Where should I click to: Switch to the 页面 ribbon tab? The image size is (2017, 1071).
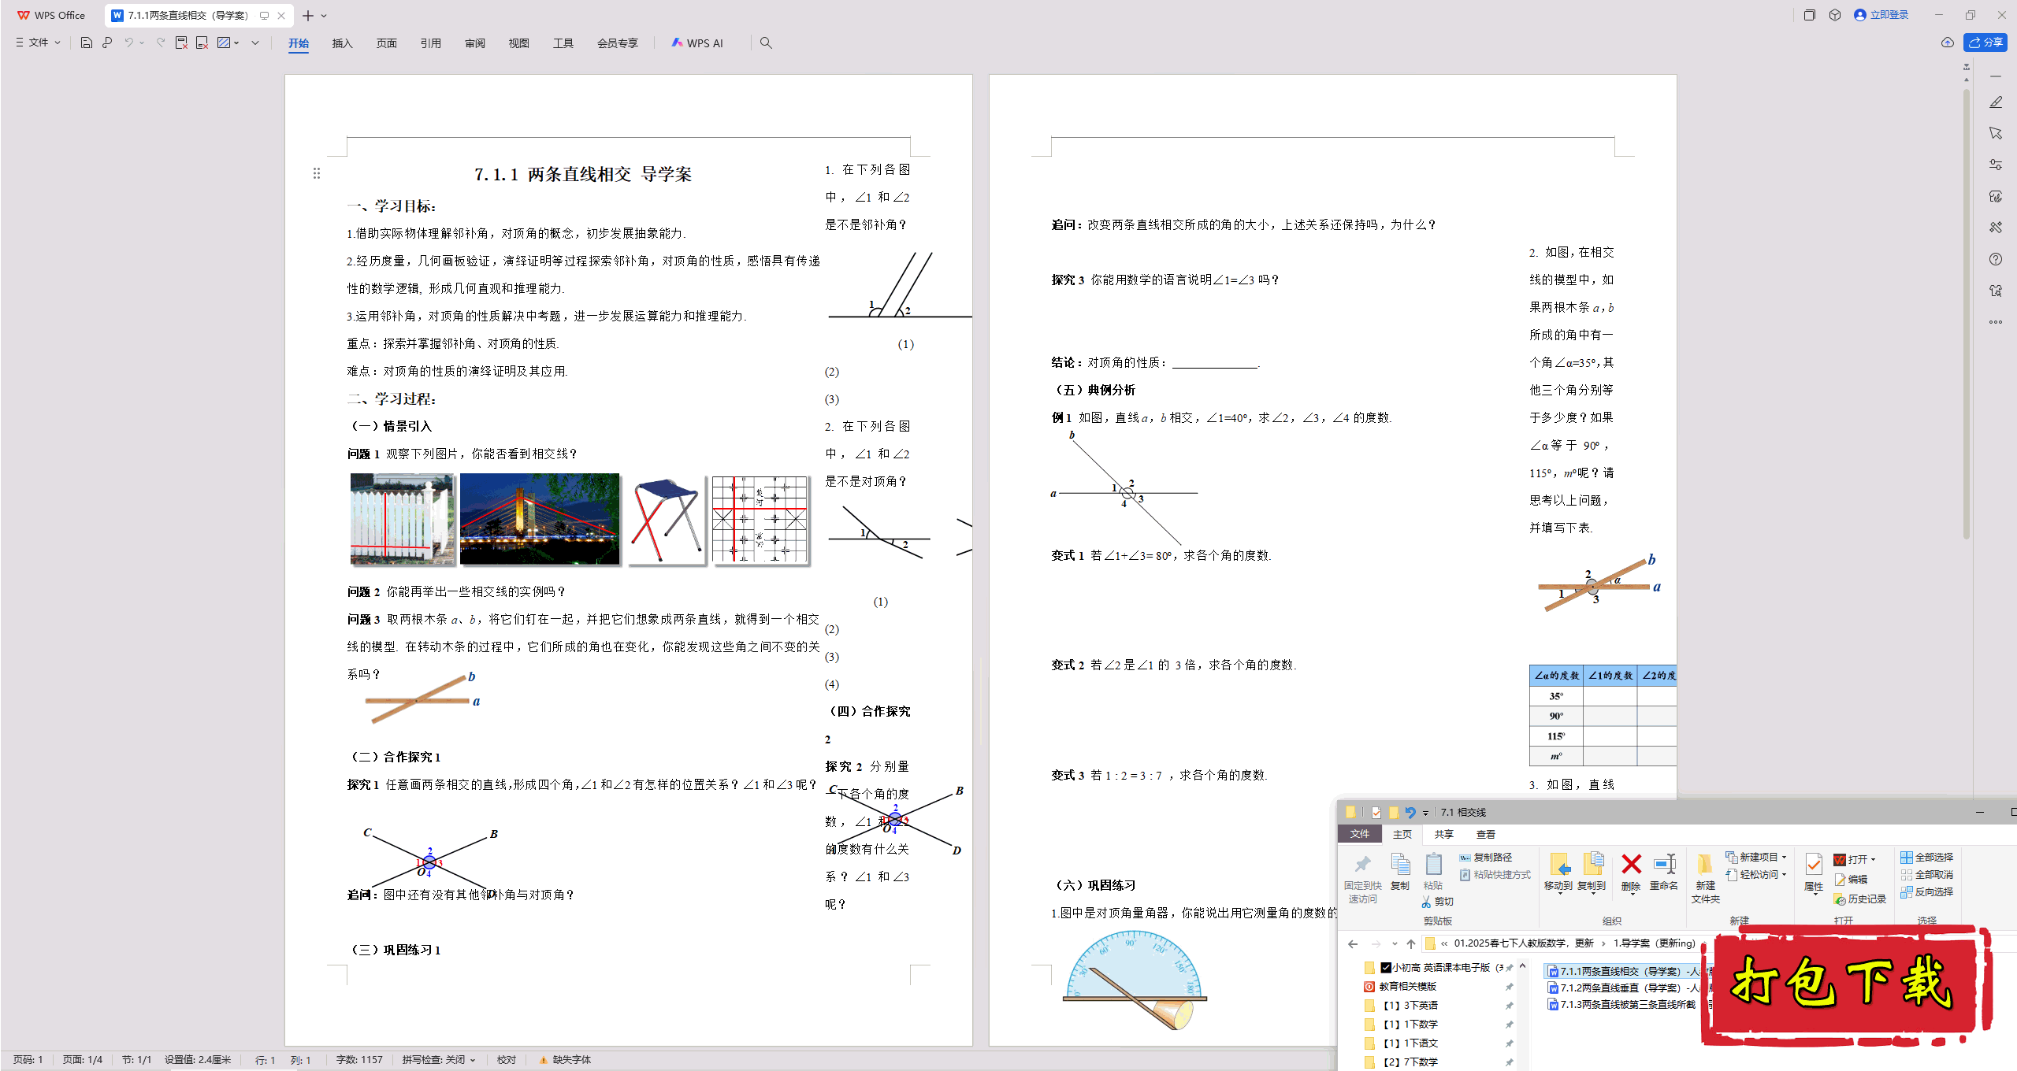[386, 43]
